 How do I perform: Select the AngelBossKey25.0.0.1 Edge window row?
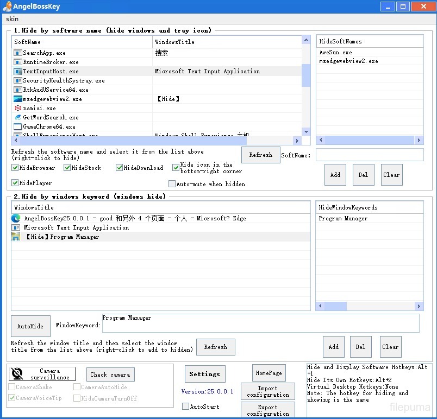pyautogui.click(x=161, y=218)
